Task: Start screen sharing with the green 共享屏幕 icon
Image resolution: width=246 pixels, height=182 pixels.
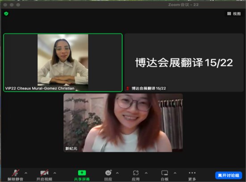Action: [82, 173]
